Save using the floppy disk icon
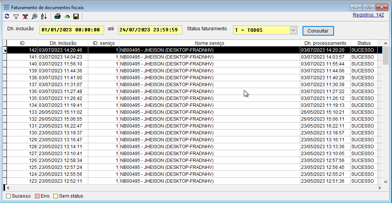This screenshot has width=392, height=203. click(76, 16)
